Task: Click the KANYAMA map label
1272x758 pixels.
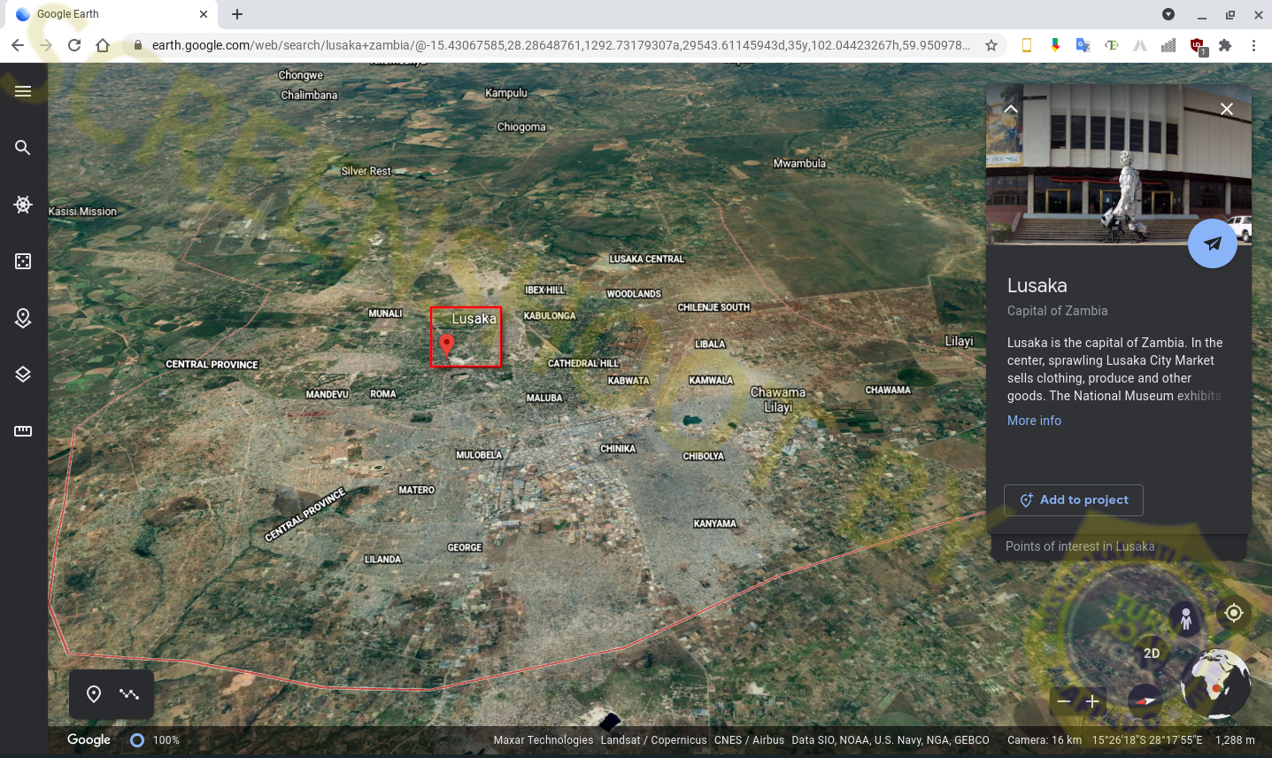Action: pos(715,524)
